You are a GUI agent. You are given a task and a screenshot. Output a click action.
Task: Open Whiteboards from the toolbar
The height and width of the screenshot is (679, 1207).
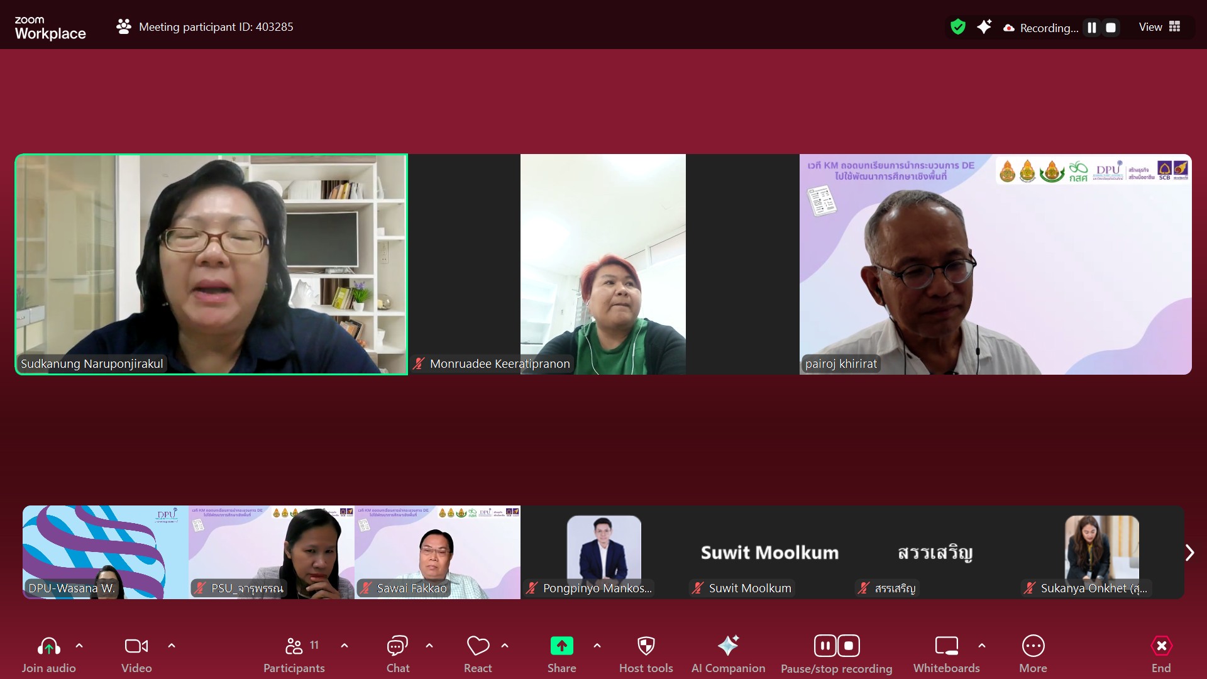tap(946, 654)
